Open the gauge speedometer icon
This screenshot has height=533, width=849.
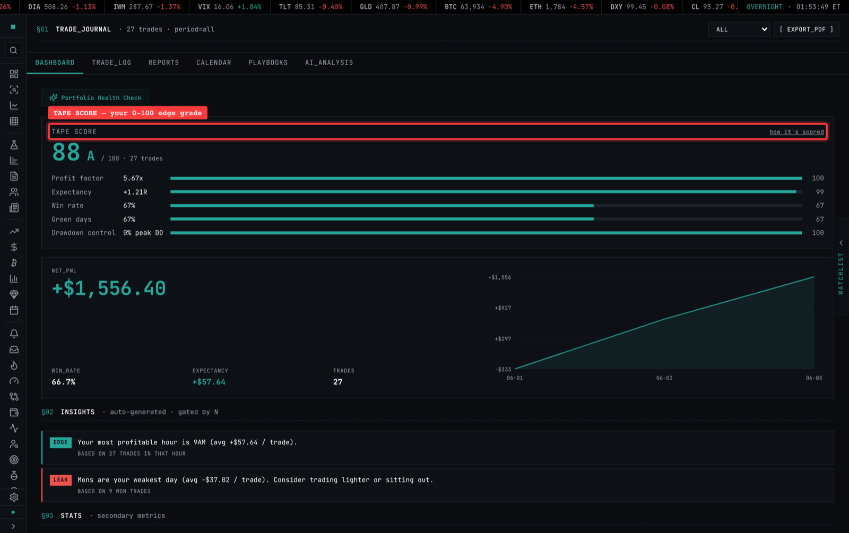[14, 381]
